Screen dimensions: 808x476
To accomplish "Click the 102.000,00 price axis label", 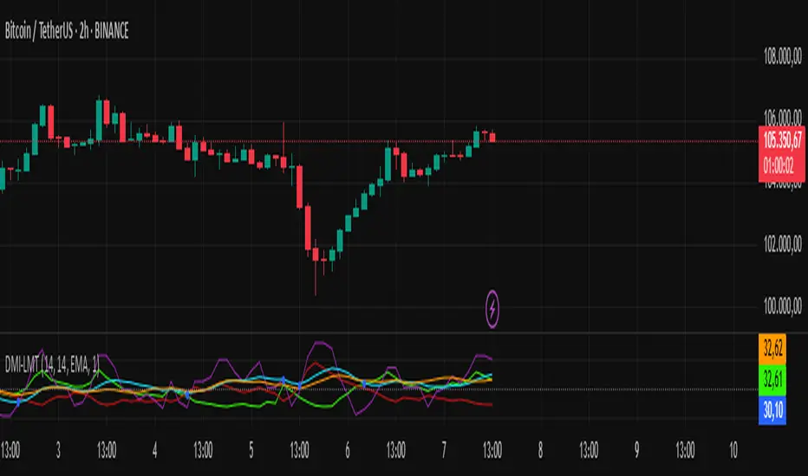I will pos(782,244).
